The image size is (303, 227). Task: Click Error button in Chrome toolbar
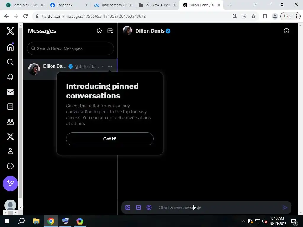coord(290,17)
